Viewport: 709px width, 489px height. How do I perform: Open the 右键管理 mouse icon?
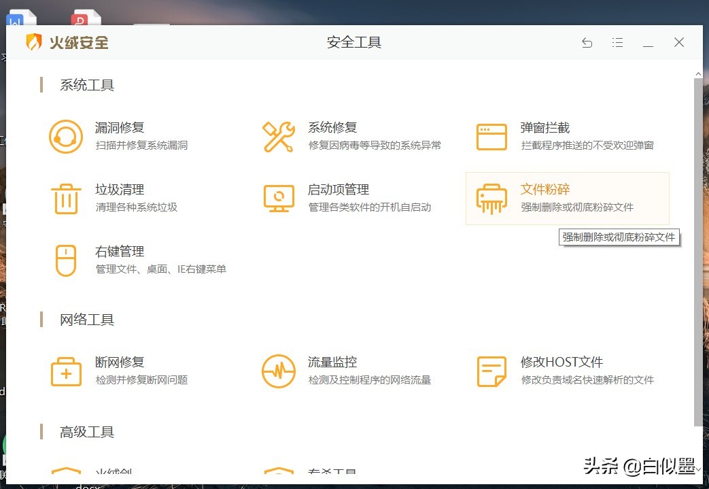66,260
